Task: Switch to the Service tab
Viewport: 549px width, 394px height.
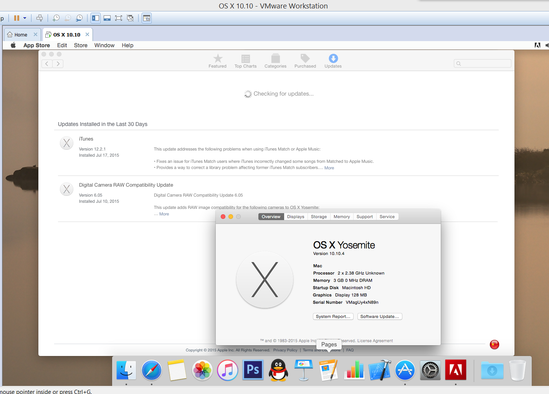Action: click(x=387, y=217)
